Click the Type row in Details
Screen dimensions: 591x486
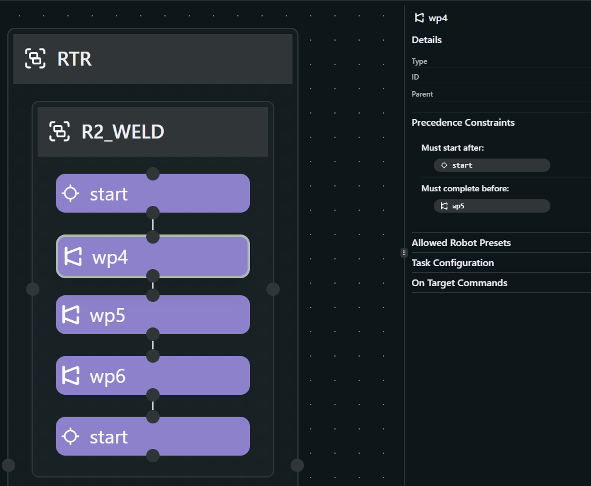[501, 61]
